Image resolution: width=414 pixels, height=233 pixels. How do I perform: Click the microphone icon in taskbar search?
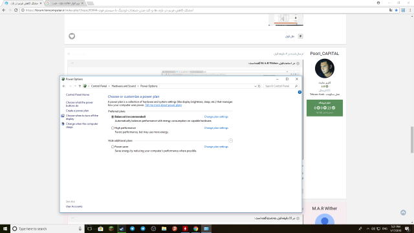(x=80, y=228)
